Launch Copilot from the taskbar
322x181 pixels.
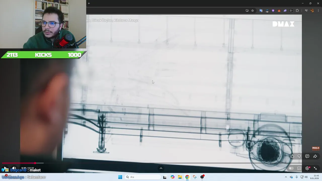(173, 177)
